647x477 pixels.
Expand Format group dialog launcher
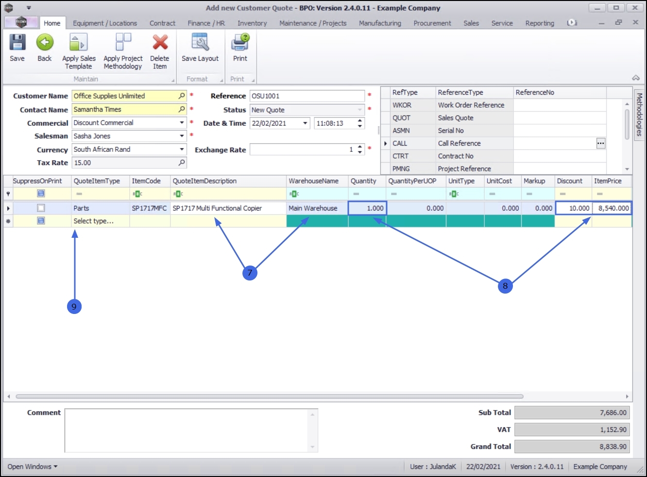click(x=221, y=80)
